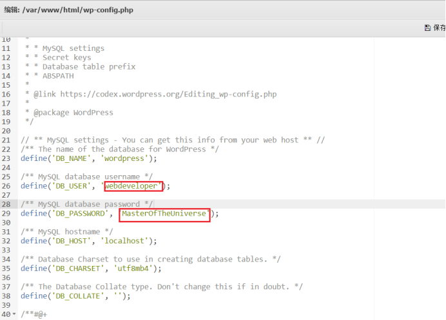
Task: Click the 'MySQL settings - You can get' comment
Action: click(173, 140)
